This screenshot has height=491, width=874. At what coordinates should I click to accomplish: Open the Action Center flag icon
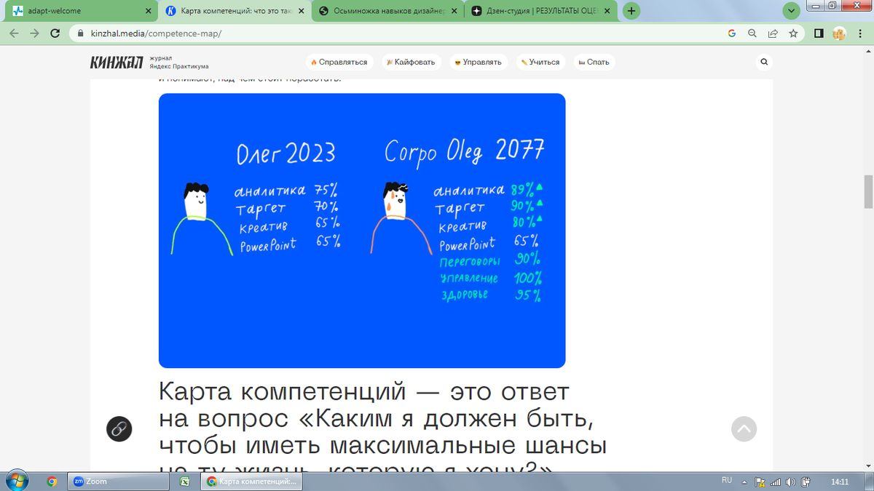click(760, 482)
